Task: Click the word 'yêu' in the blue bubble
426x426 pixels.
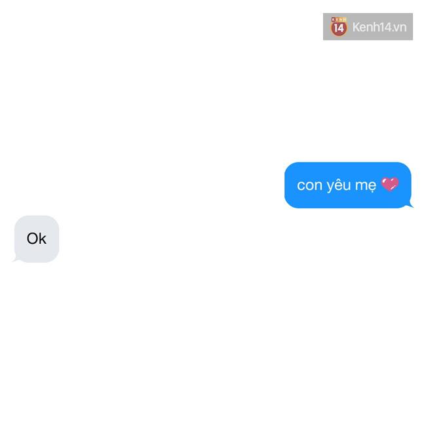Action: tap(339, 185)
